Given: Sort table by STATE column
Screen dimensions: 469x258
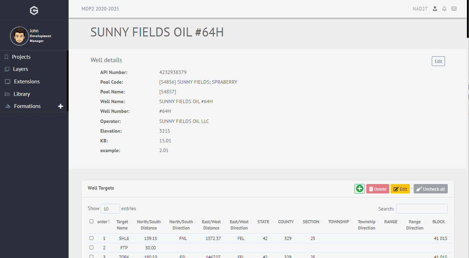Looking at the screenshot, I should click(x=263, y=222).
